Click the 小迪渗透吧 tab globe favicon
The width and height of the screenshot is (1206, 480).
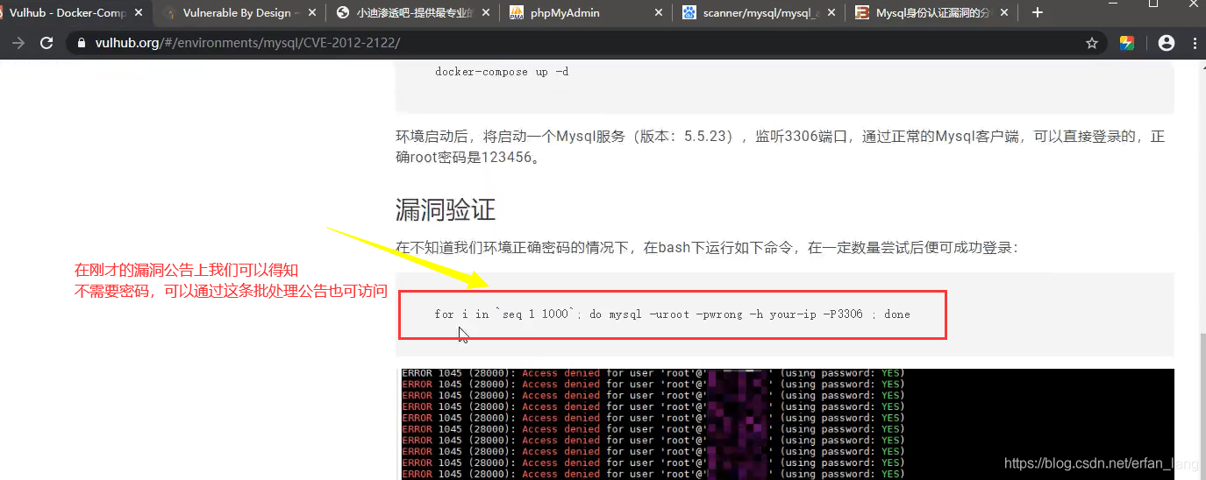point(343,13)
